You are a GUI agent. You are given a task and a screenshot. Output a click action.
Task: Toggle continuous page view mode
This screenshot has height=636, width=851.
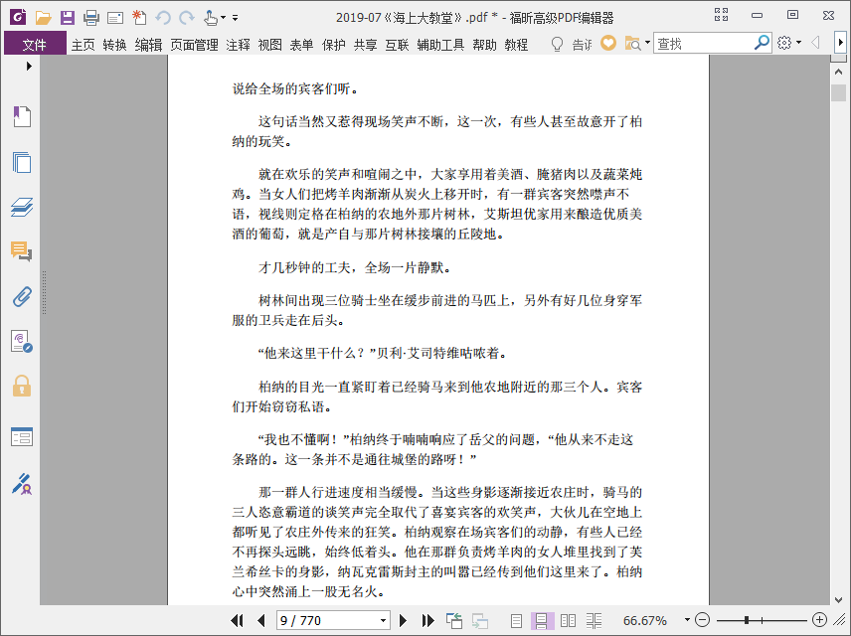pyautogui.click(x=542, y=620)
